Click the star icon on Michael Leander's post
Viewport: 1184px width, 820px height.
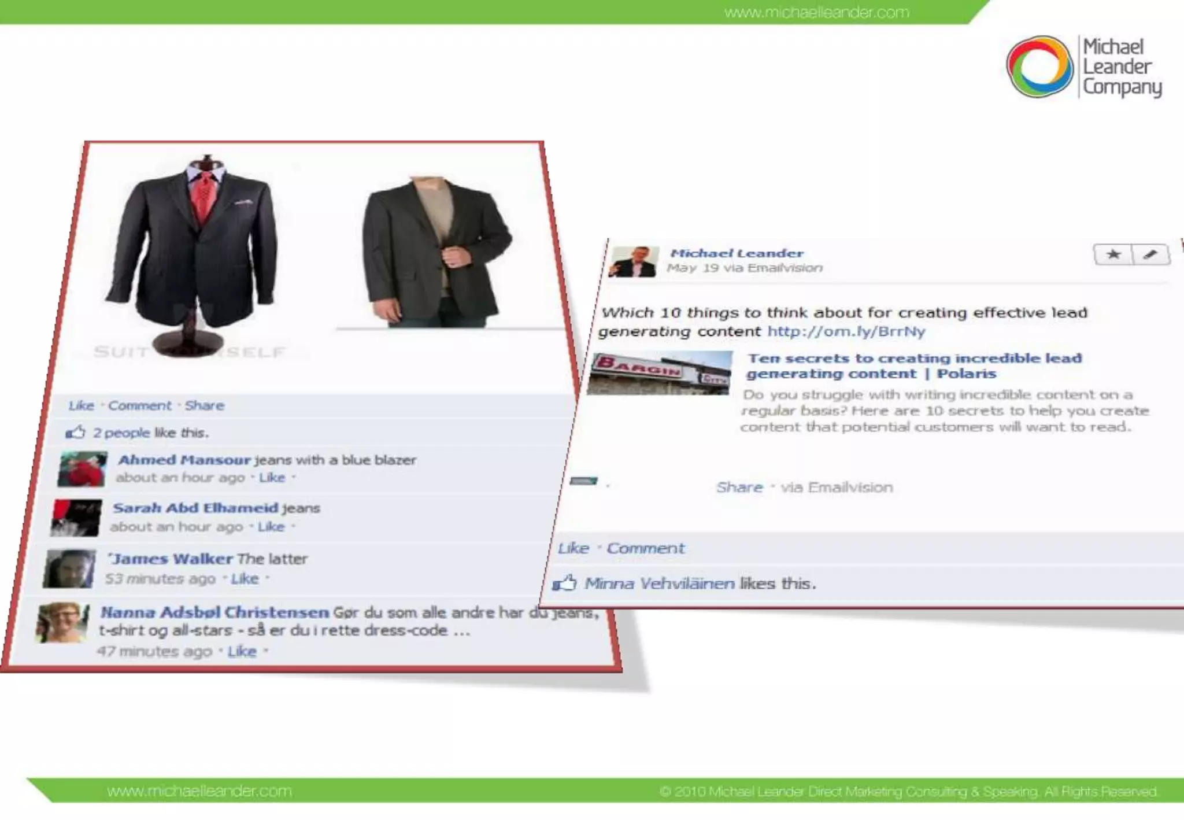point(1113,254)
